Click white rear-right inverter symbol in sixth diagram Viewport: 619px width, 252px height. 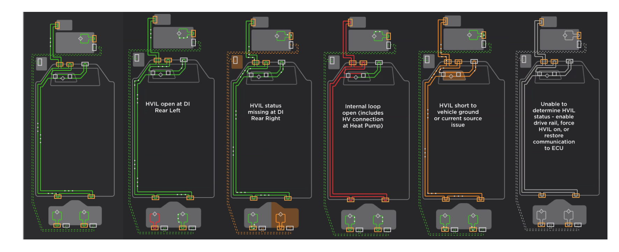tap(568, 216)
